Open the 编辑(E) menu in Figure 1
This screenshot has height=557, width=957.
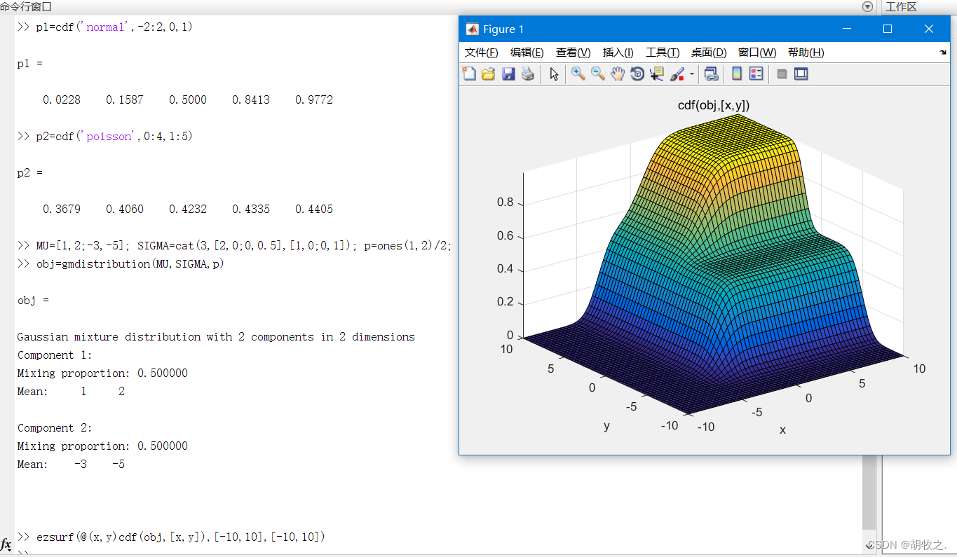click(x=527, y=53)
